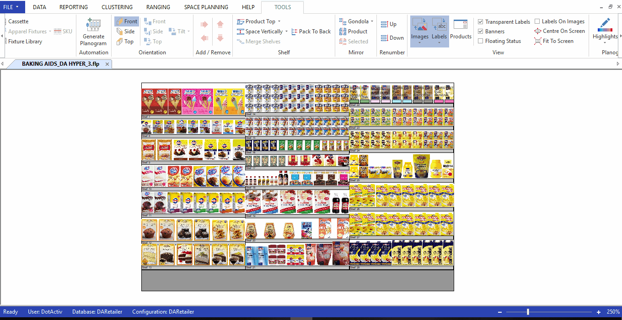The height and width of the screenshot is (320, 622).
Task: Apply Product Top shelf setting
Action: (256, 21)
